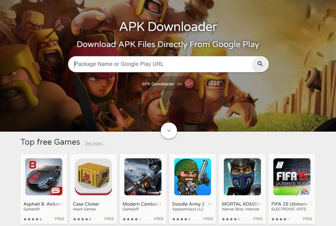Open the Modern Combat 5 icon
Screen dimensions: 336x226
pyautogui.click(x=143, y=177)
